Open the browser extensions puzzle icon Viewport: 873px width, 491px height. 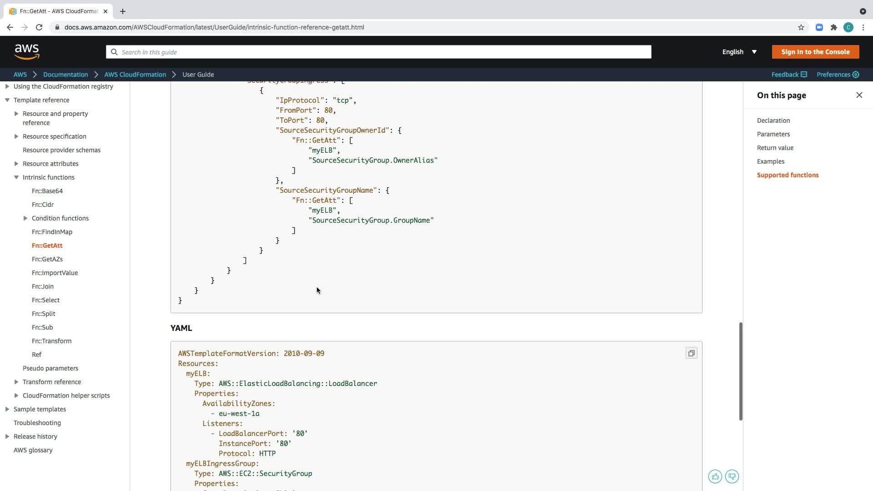coord(834,27)
